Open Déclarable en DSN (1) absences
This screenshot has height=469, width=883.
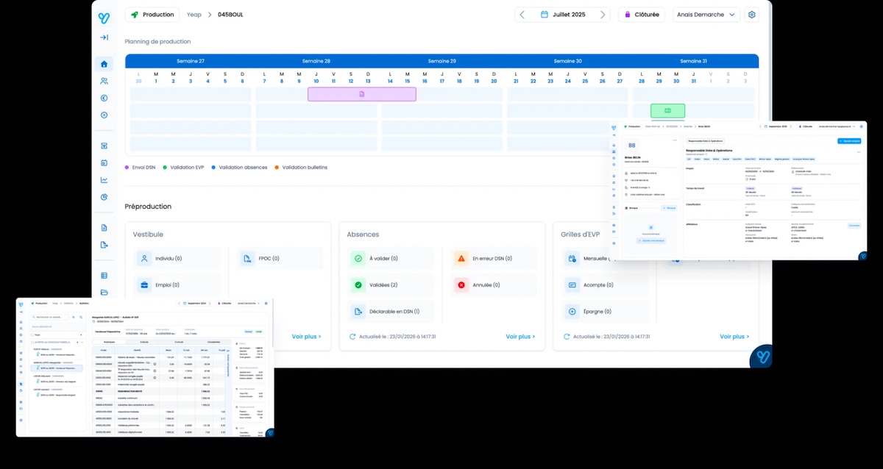(x=391, y=312)
